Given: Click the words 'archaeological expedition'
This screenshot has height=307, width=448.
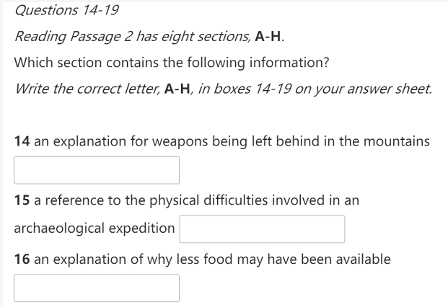Looking at the screenshot, I should (95, 228).
